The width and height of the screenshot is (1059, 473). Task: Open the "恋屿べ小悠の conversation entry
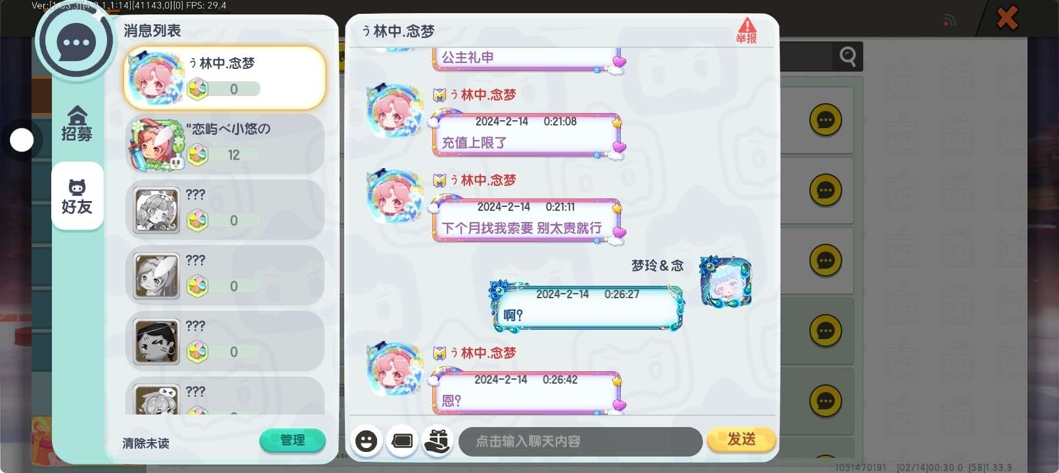point(225,144)
